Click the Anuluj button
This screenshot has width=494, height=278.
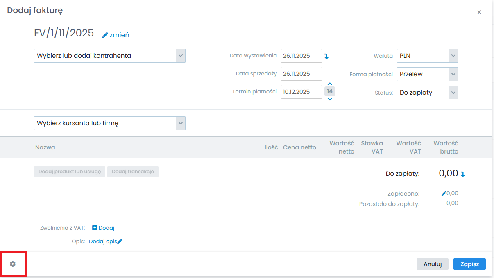pos(432,264)
